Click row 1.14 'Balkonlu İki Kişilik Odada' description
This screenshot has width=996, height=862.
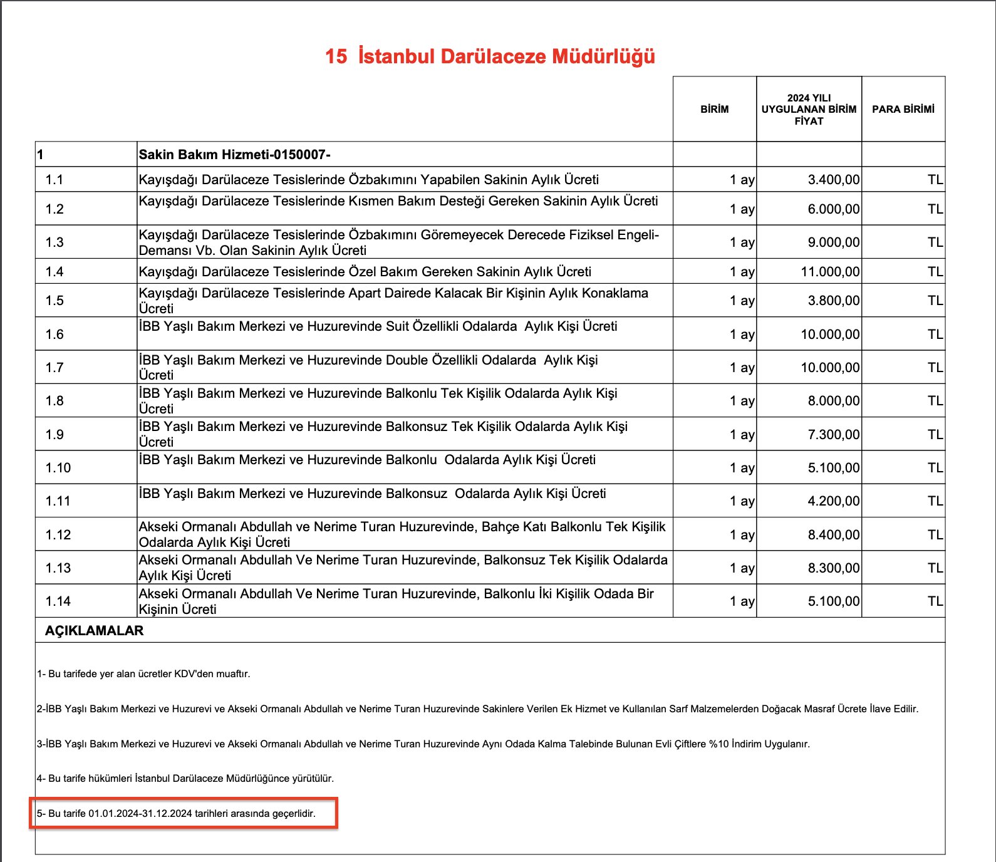396,601
